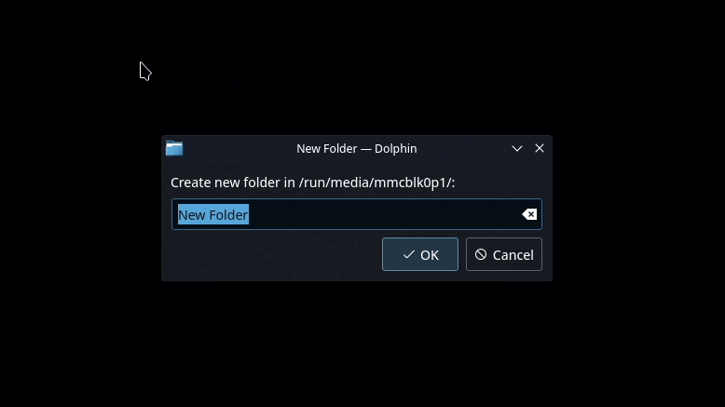Click empty space inside name field

tap(384, 214)
